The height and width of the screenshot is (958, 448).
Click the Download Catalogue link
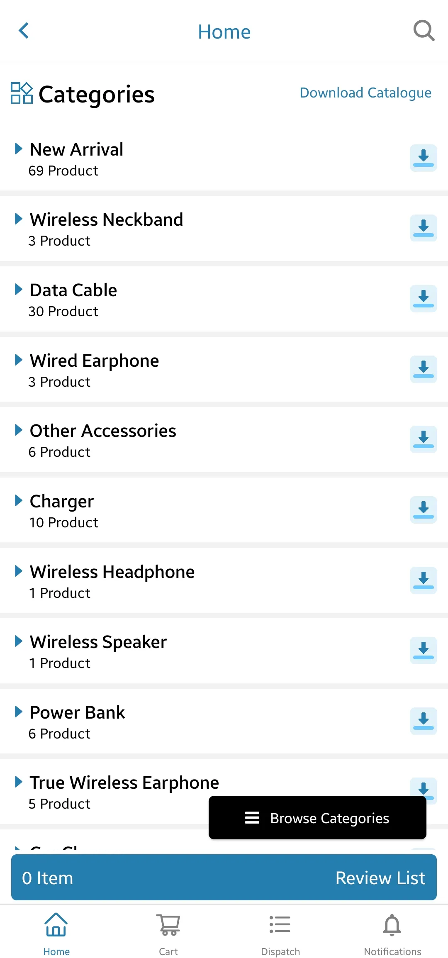click(x=365, y=93)
